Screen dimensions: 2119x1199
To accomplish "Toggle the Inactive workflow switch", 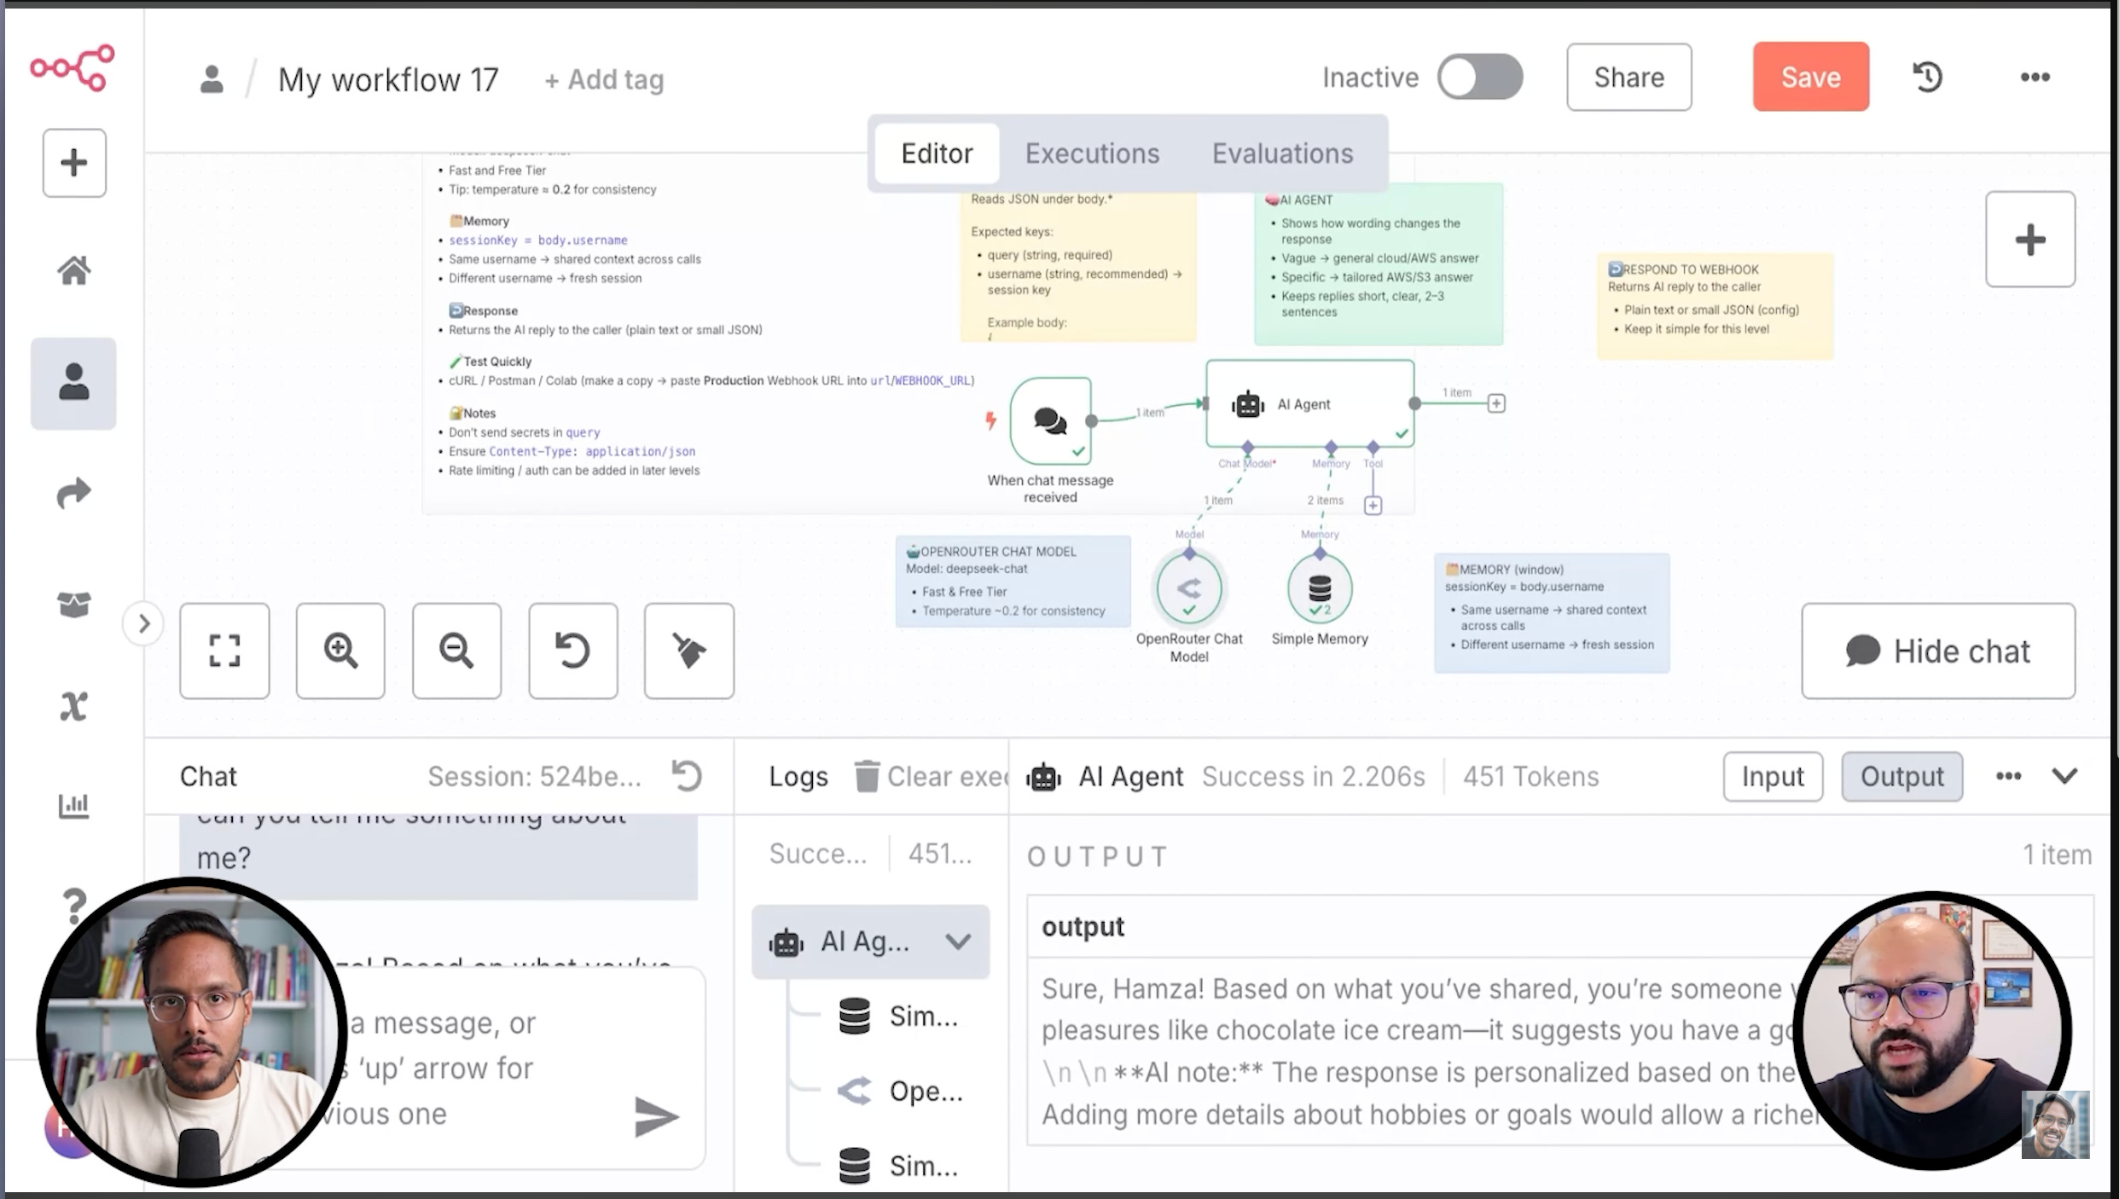I will pyautogui.click(x=1479, y=78).
